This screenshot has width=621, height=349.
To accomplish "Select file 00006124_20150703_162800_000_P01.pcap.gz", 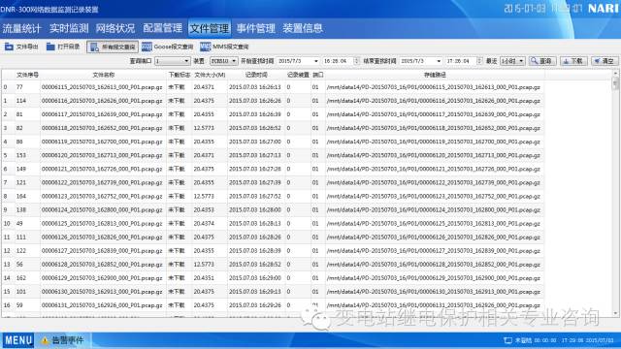I will click(102, 210).
